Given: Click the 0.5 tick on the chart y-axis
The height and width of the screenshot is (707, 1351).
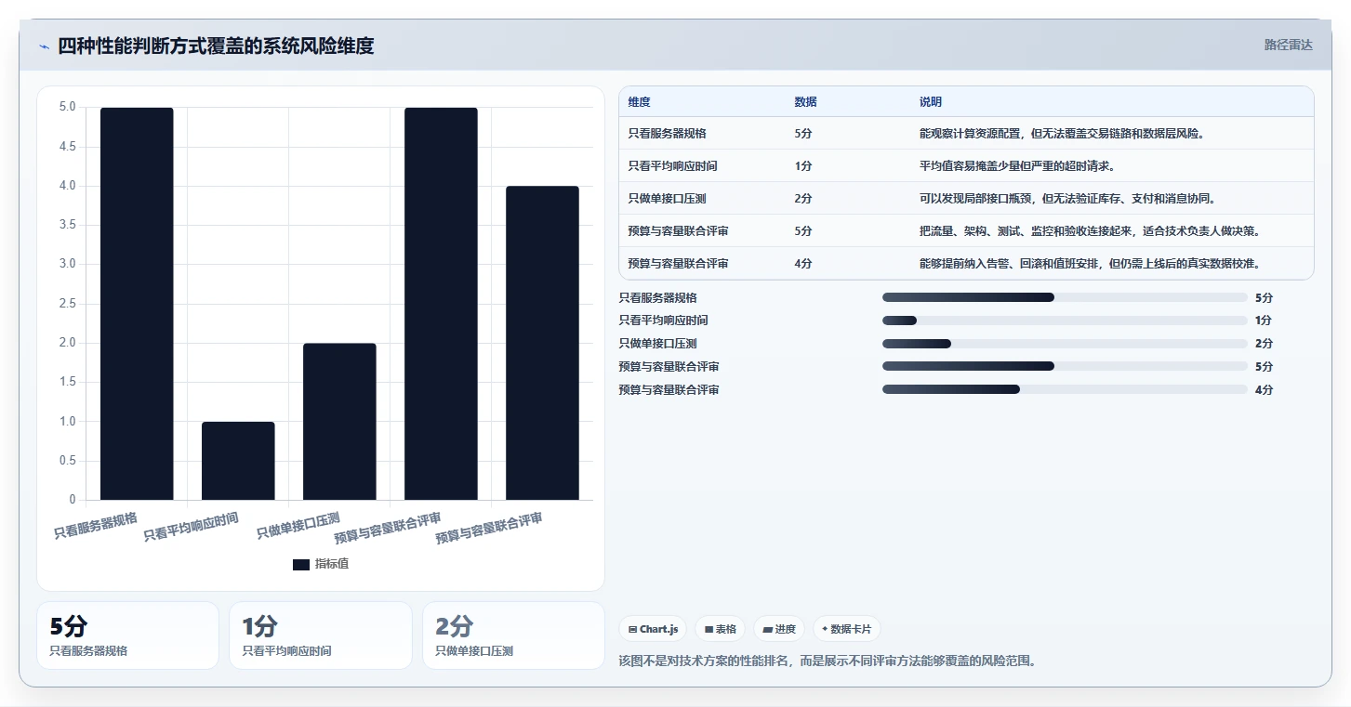Looking at the screenshot, I should pyautogui.click(x=67, y=461).
